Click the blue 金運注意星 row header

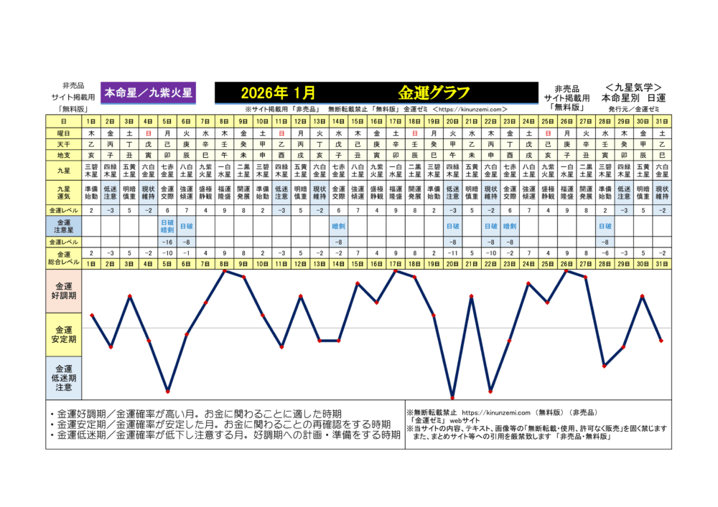(64, 226)
